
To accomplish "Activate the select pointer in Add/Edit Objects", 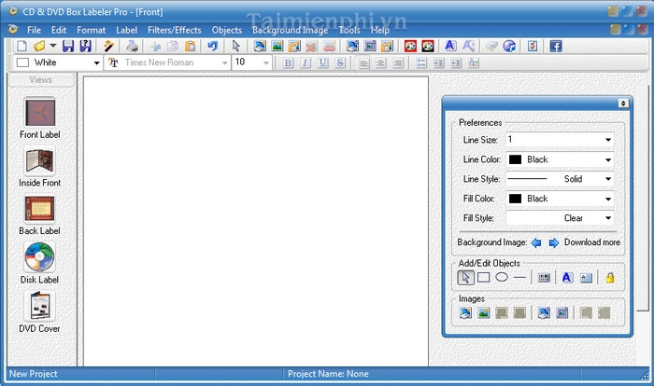I will coord(465,277).
